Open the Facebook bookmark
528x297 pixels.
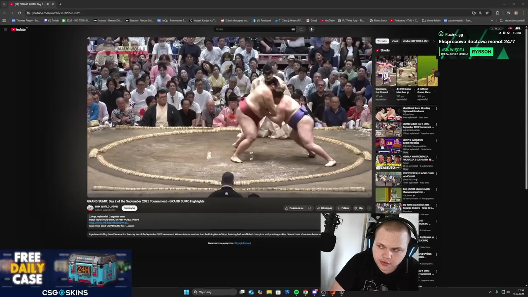coord(262,20)
